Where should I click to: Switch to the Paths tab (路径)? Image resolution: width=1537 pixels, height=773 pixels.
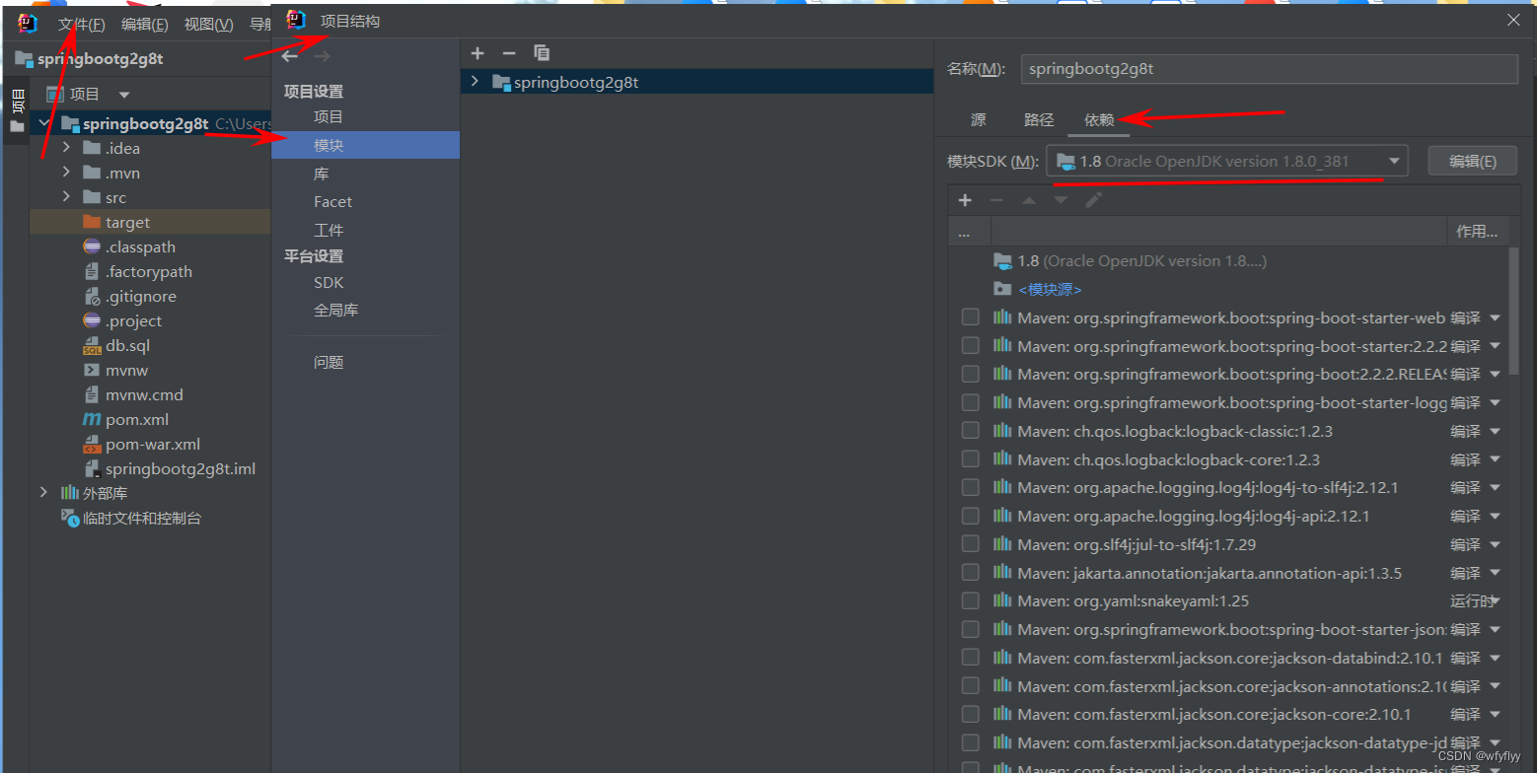[x=1039, y=120]
